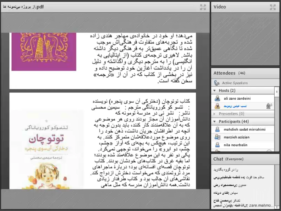Select the Attendees pod title
This screenshot has width=281, height=211.
pos(224,73)
